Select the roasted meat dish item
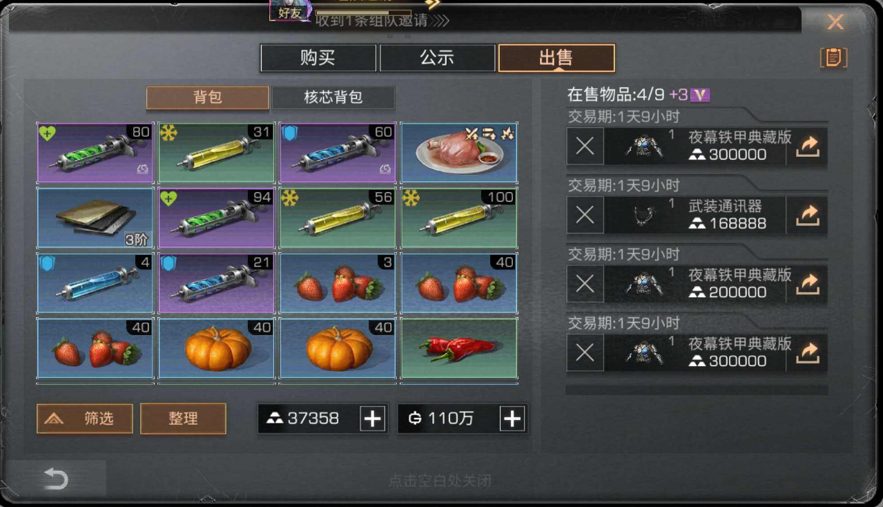The image size is (883, 507). [x=459, y=153]
